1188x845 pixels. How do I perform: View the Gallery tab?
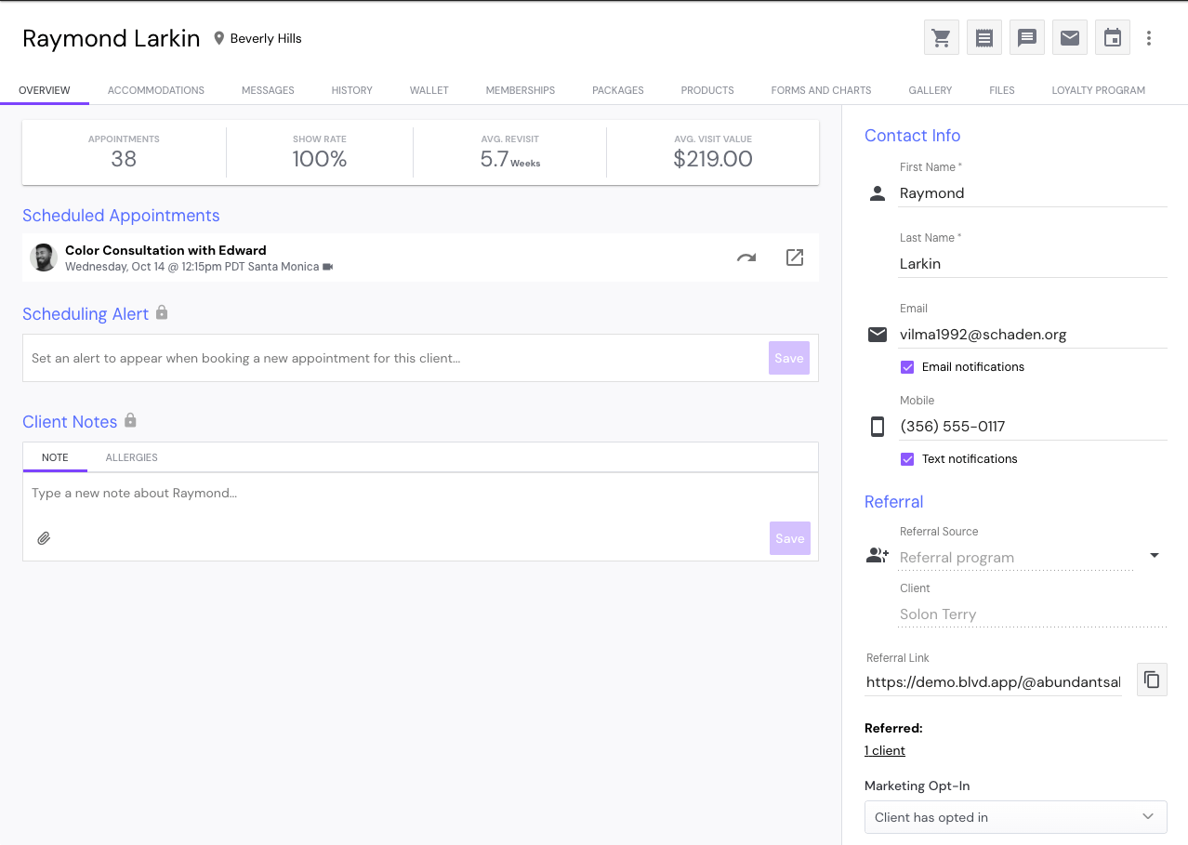pos(931,90)
